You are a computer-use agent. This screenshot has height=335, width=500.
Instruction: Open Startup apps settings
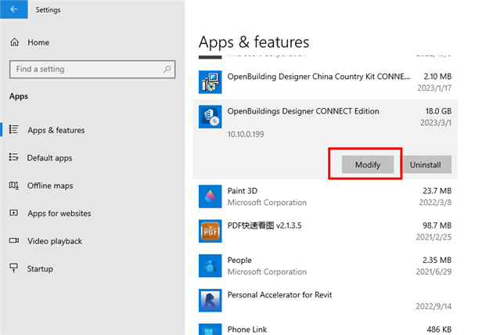(x=40, y=268)
